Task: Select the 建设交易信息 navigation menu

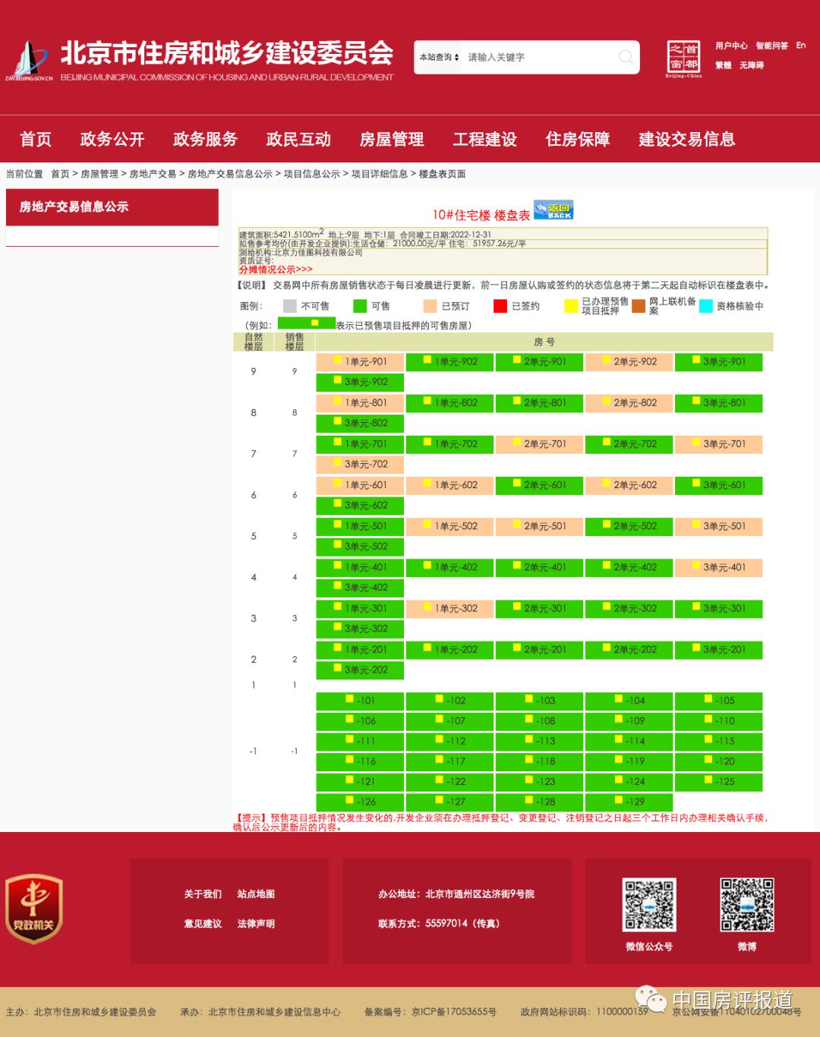Action: click(687, 140)
